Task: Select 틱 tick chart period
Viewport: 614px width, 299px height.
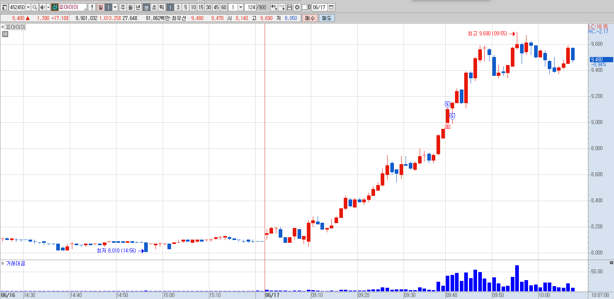Action: coord(161,7)
